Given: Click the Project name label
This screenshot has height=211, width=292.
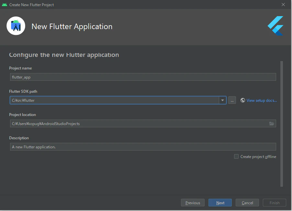Looking at the screenshot, I should 20,68.
